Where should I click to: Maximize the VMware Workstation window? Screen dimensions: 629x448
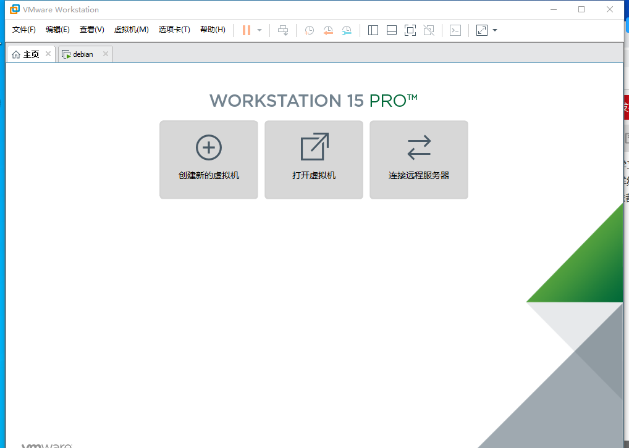581,9
